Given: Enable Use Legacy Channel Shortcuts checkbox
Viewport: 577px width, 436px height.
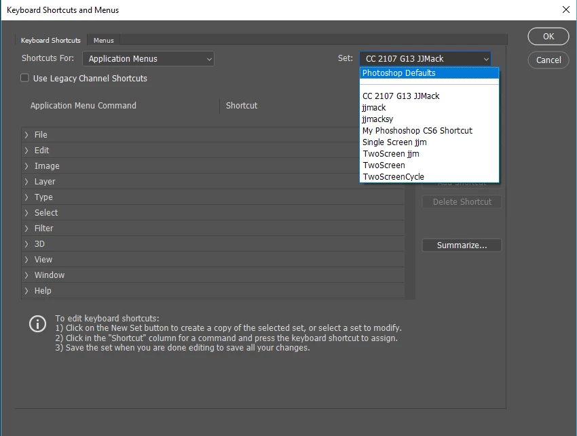Looking at the screenshot, I should pos(24,78).
